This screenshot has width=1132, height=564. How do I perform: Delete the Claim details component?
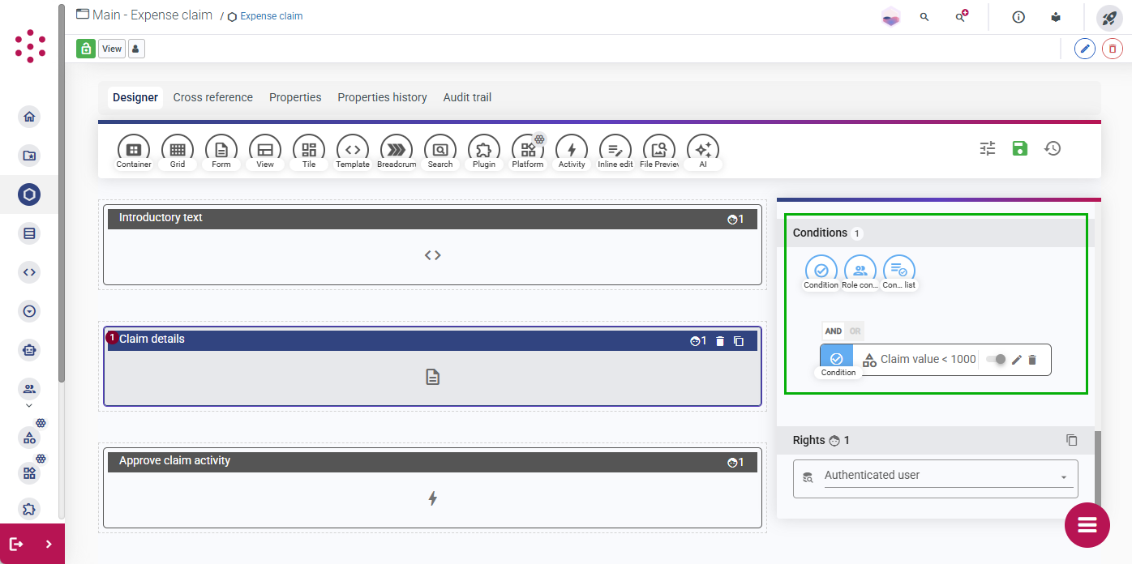pyautogui.click(x=720, y=341)
